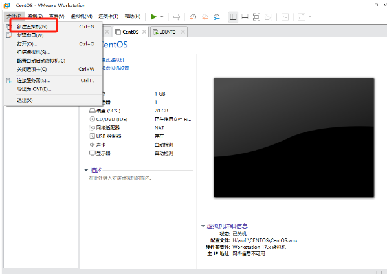Choose 关闭选项卡(C) from the File menu
The width and height of the screenshot is (387, 274).
pos(54,70)
